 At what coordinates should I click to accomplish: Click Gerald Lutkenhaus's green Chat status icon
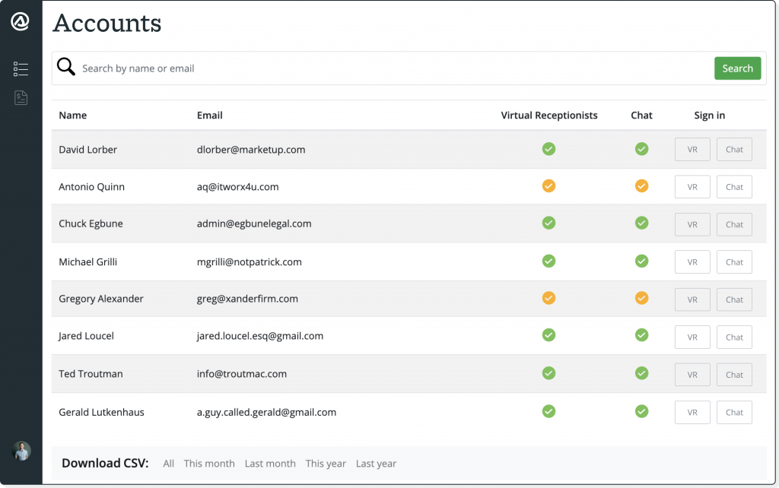(x=641, y=411)
